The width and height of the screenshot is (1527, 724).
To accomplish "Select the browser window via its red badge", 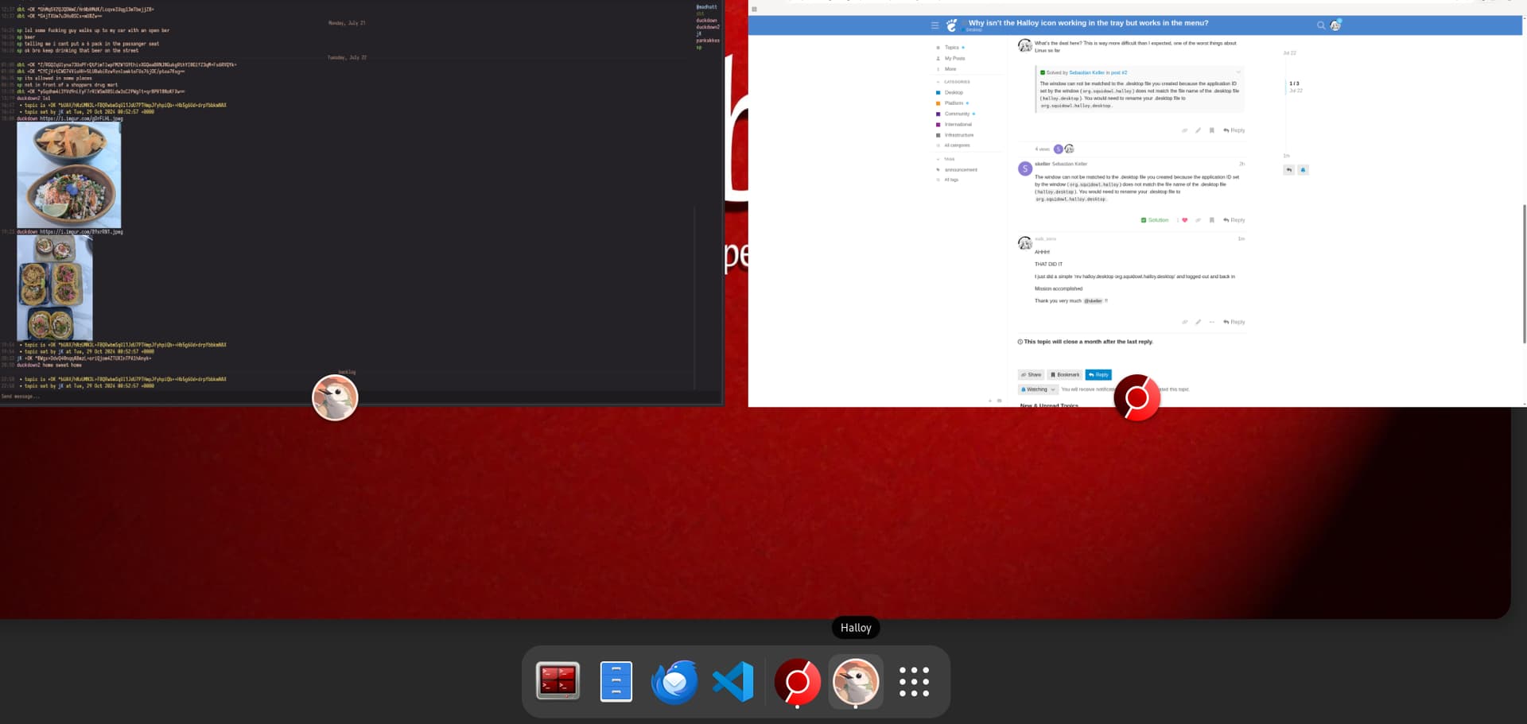I will pyautogui.click(x=1137, y=397).
